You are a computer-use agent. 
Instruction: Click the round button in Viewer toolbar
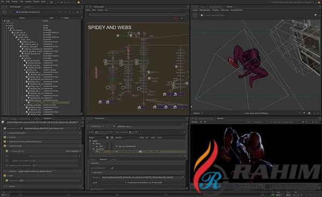tap(195, 15)
